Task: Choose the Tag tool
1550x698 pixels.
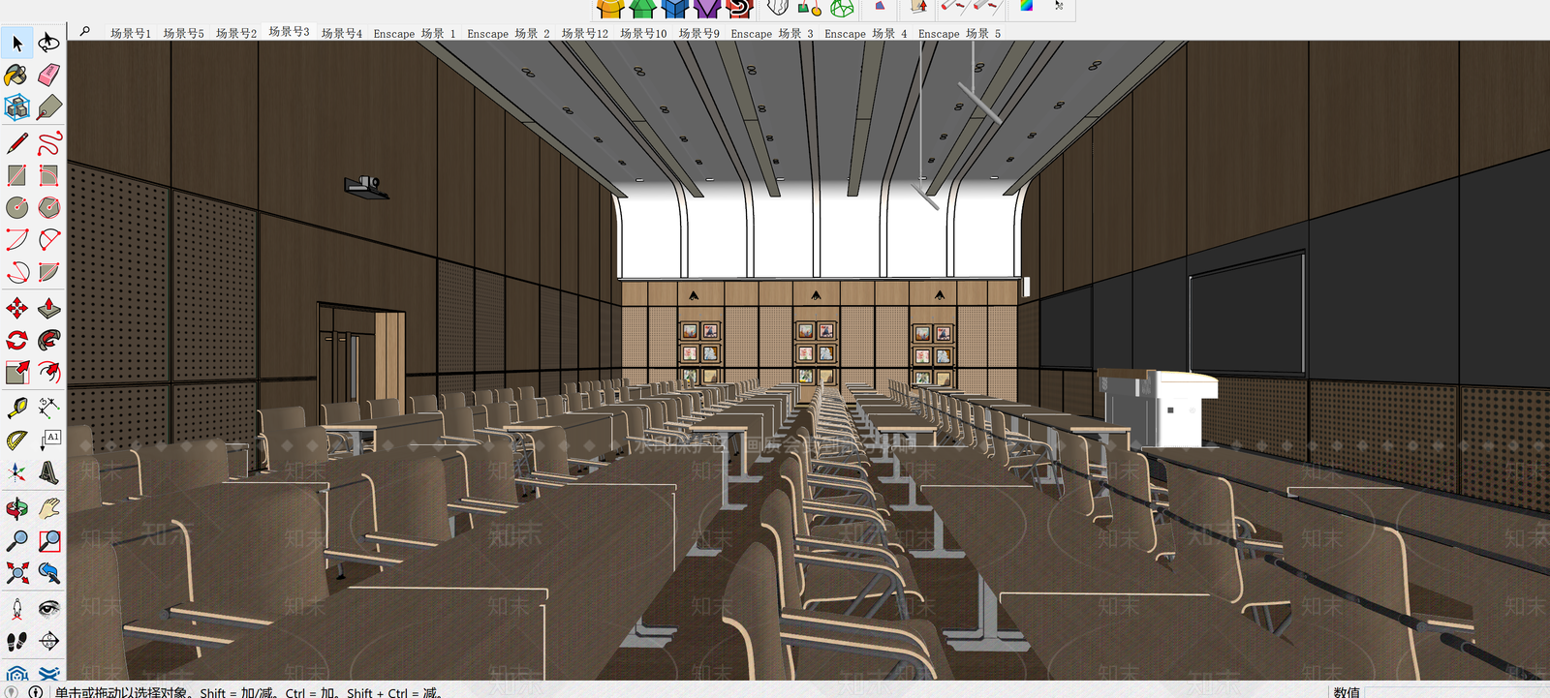Action: pyautogui.click(x=48, y=107)
